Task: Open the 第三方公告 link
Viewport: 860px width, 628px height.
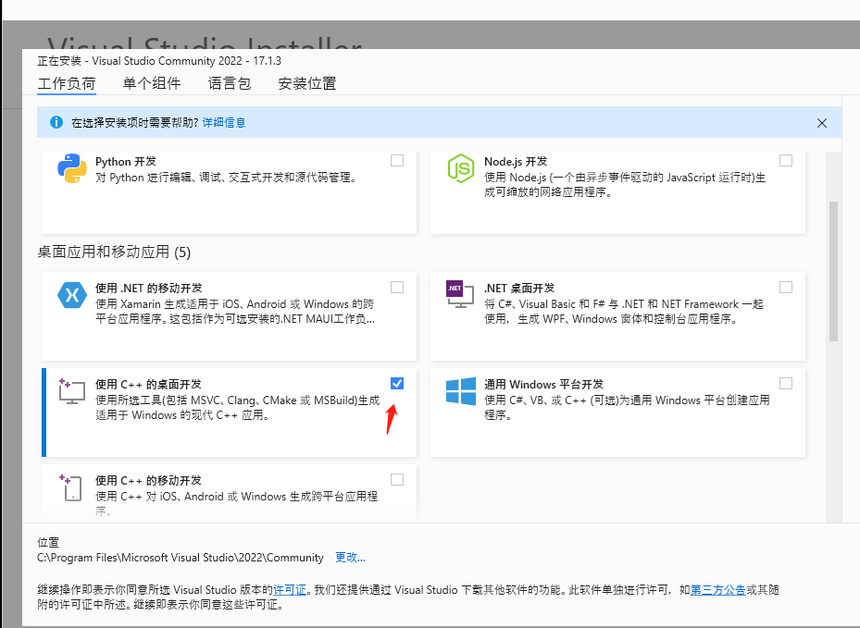Action: [718, 590]
